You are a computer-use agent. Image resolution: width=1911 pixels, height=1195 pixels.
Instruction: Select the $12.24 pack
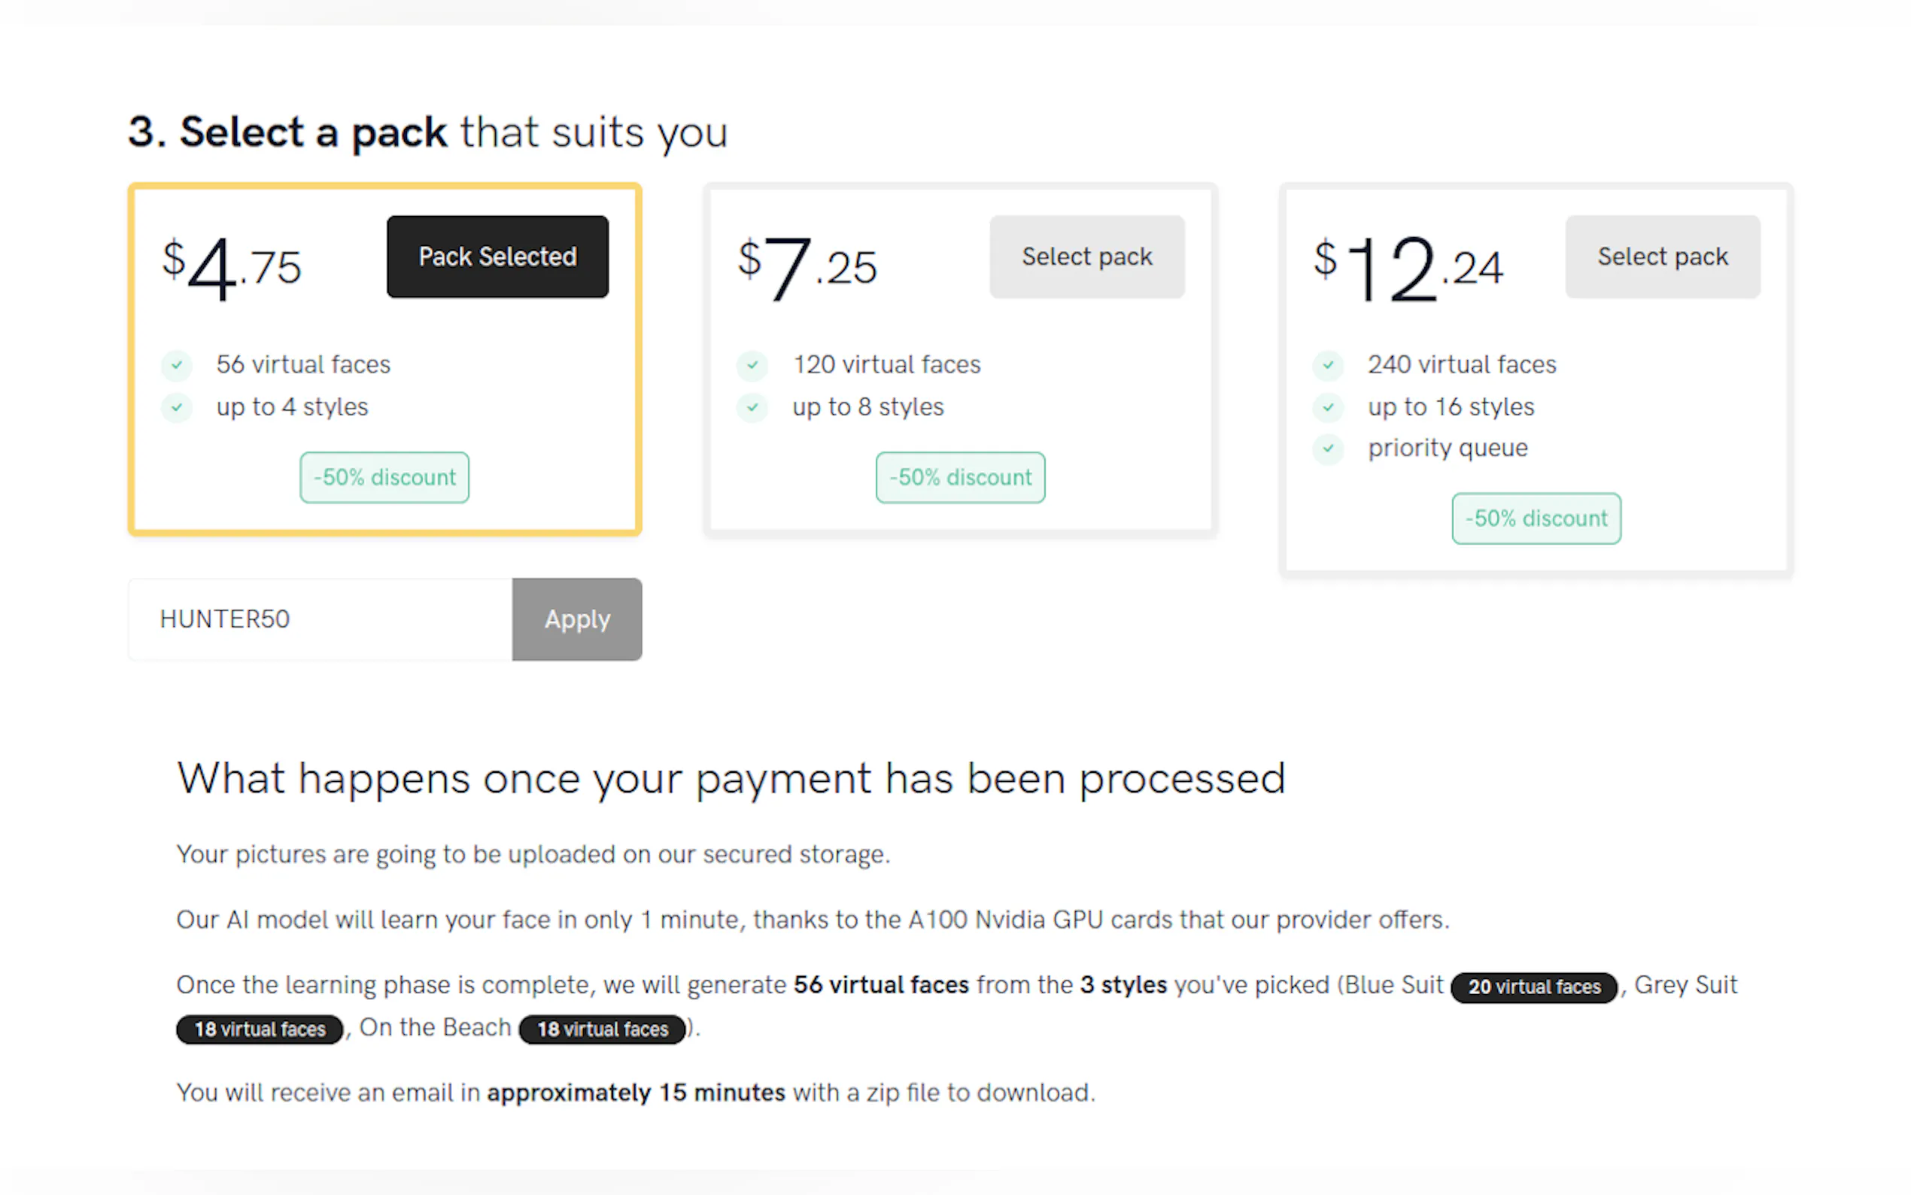click(x=1662, y=257)
